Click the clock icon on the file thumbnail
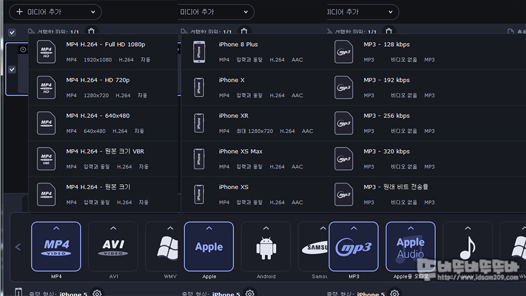The width and height of the screenshot is (526, 296). [x=23, y=50]
